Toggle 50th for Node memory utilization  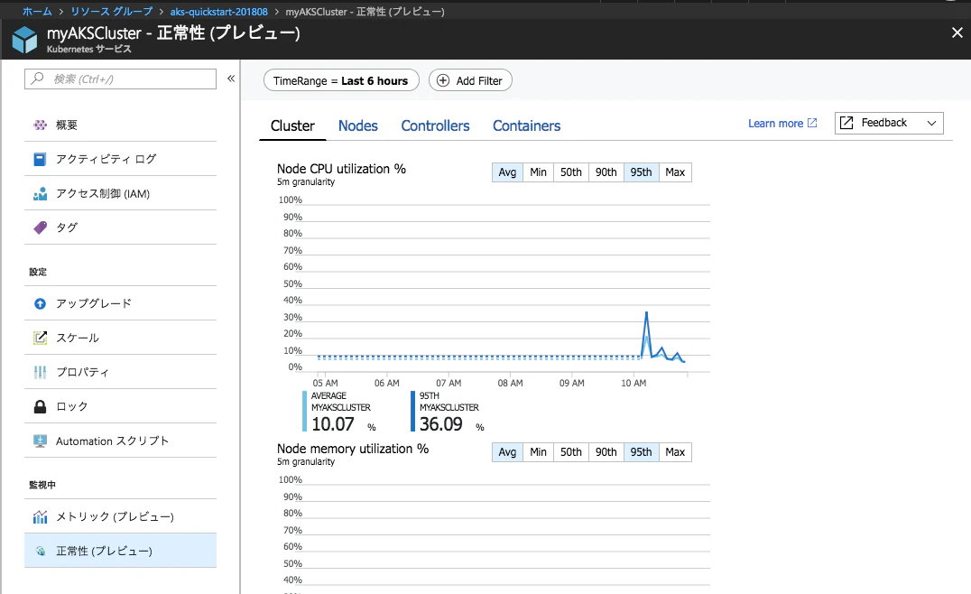pyautogui.click(x=571, y=452)
